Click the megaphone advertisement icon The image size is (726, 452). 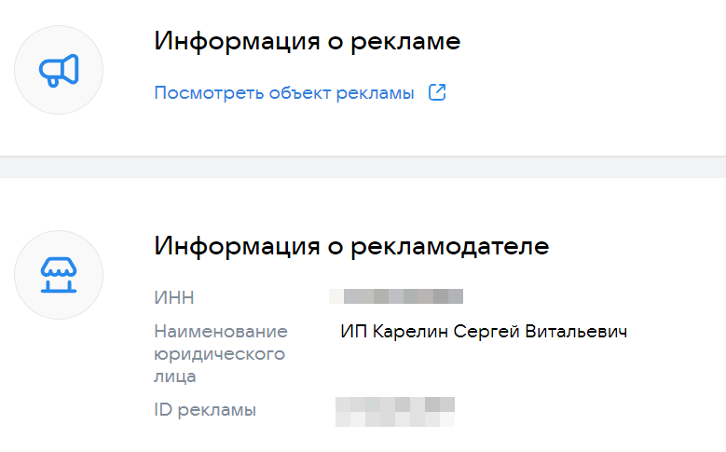click(59, 71)
